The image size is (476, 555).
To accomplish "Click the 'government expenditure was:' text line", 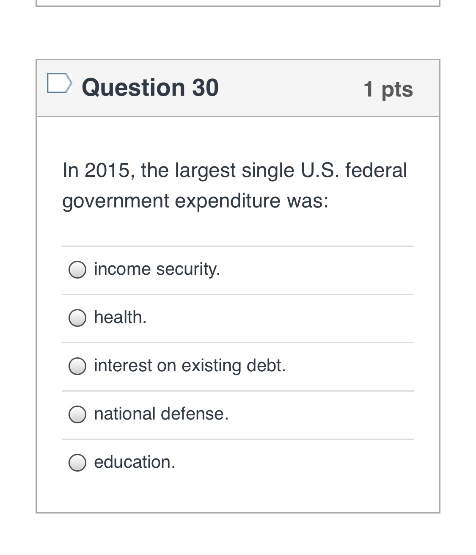I will [195, 201].
